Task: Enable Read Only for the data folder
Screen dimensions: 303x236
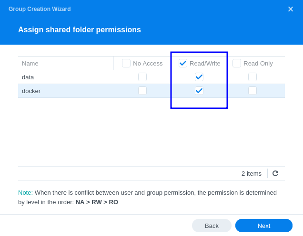Action: (x=252, y=77)
